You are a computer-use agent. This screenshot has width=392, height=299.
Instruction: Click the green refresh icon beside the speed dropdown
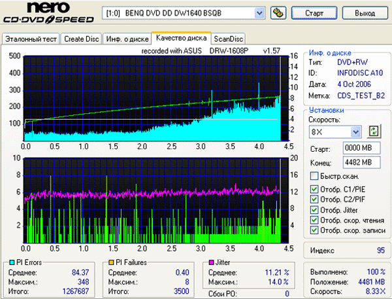click(374, 131)
